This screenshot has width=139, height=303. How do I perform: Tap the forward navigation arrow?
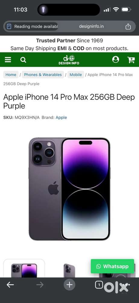[40, 285]
